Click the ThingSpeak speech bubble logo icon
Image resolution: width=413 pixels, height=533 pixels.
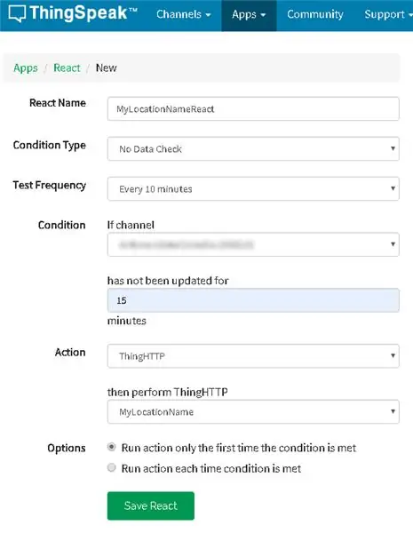[17, 13]
